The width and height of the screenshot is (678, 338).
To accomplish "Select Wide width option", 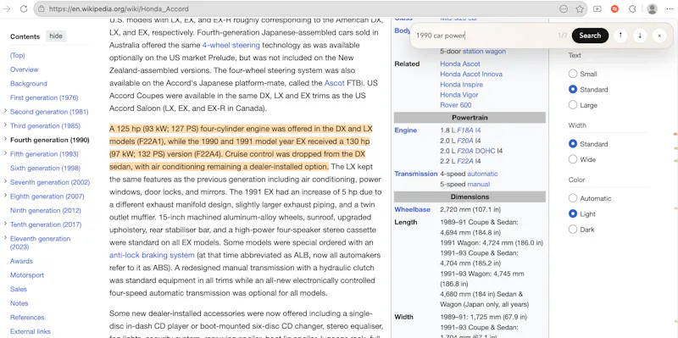I will [x=573, y=159].
